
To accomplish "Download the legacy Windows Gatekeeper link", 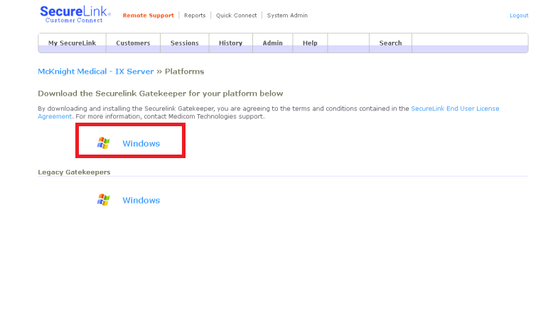I will [x=141, y=200].
